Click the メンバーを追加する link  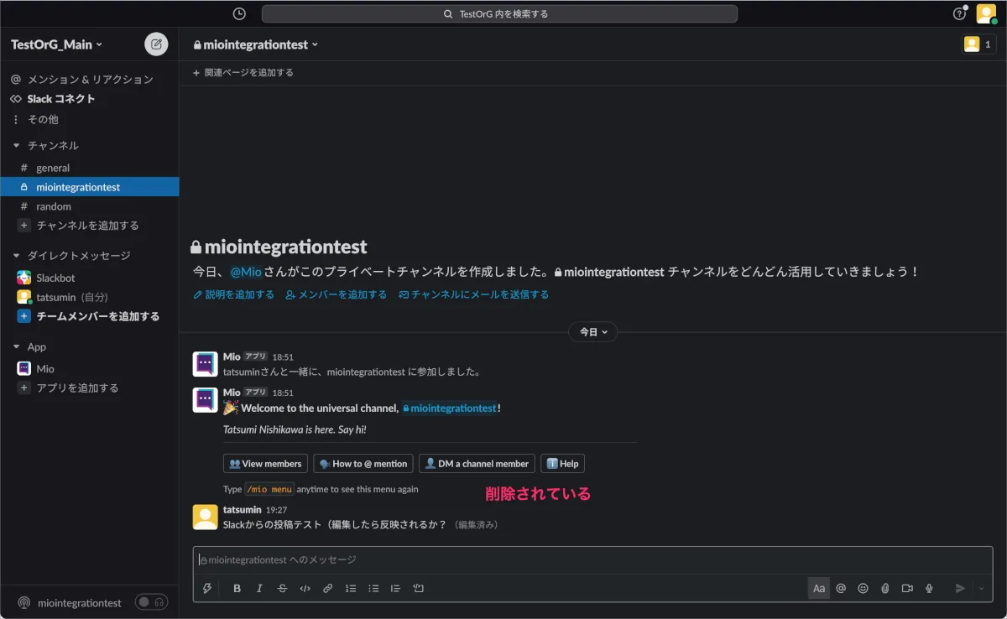tap(336, 294)
